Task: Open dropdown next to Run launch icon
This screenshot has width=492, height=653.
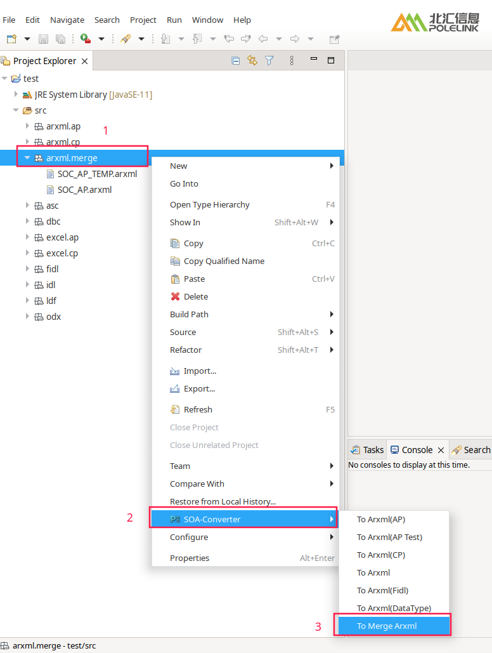Action: pyautogui.click(x=101, y=39)
